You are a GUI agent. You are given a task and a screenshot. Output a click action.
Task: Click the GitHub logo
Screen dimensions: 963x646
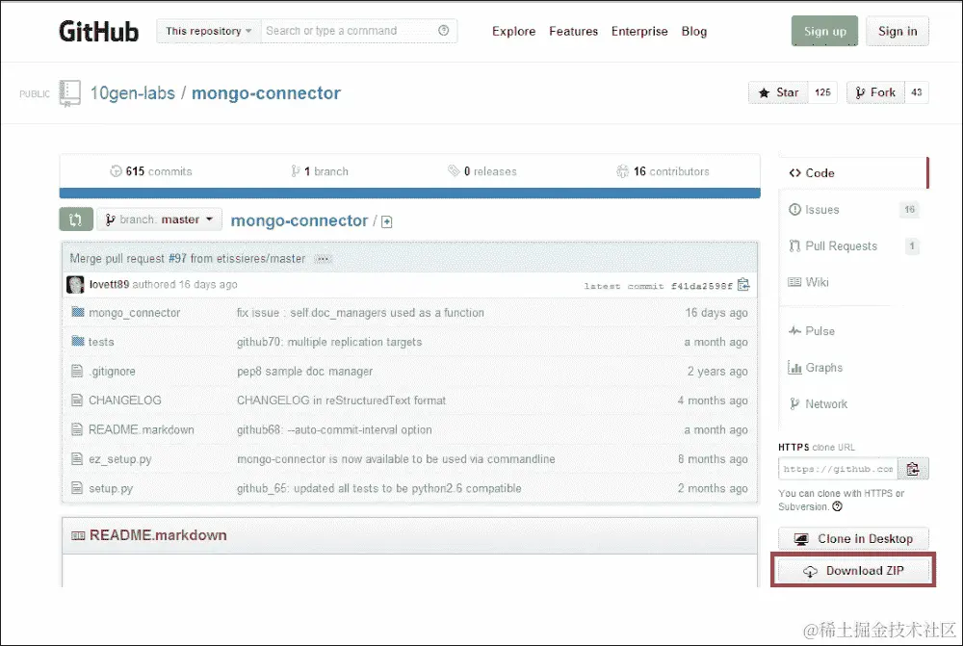click(x=99, y=32)
